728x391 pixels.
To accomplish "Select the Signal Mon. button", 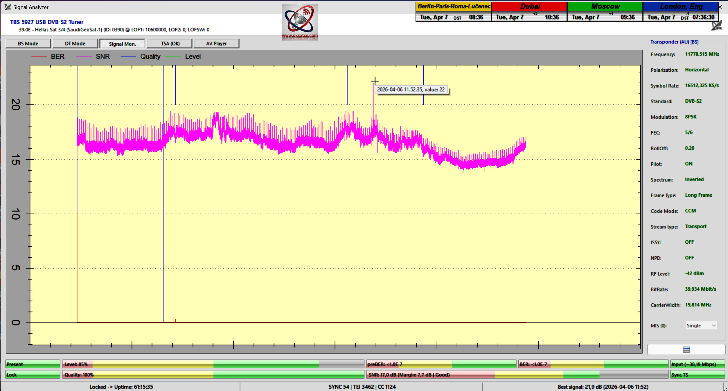I will (x=122, y=44).
